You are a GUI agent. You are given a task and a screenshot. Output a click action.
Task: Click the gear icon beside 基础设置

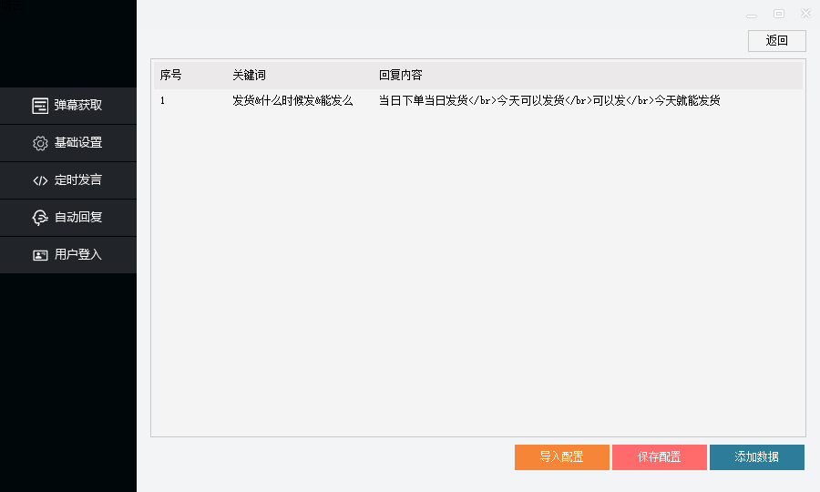click(40, 143)
